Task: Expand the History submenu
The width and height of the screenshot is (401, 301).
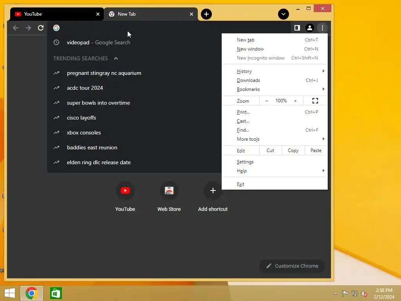Action: click(275, 71)
